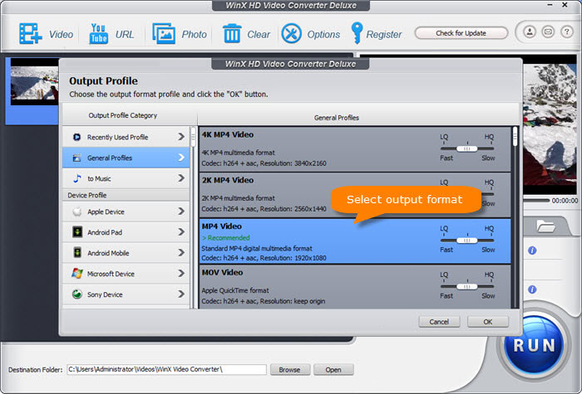This screenshot has width=582, height=394.
Task: Click Video toolbar label
Action: 61,35
